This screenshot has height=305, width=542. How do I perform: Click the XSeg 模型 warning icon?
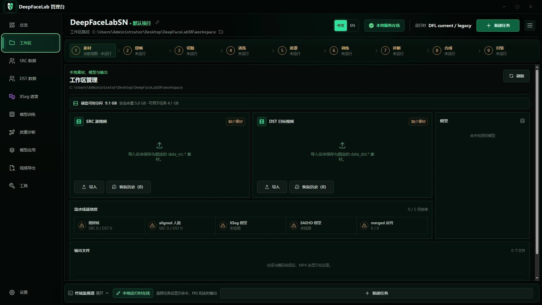coord(223,225)
